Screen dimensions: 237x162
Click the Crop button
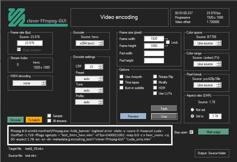click(164, 116)
